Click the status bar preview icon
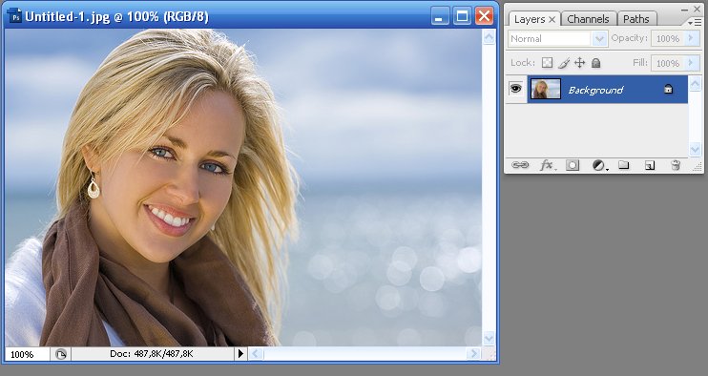The width and height of the screenshot is (708, 376). (x=60, y=354)
